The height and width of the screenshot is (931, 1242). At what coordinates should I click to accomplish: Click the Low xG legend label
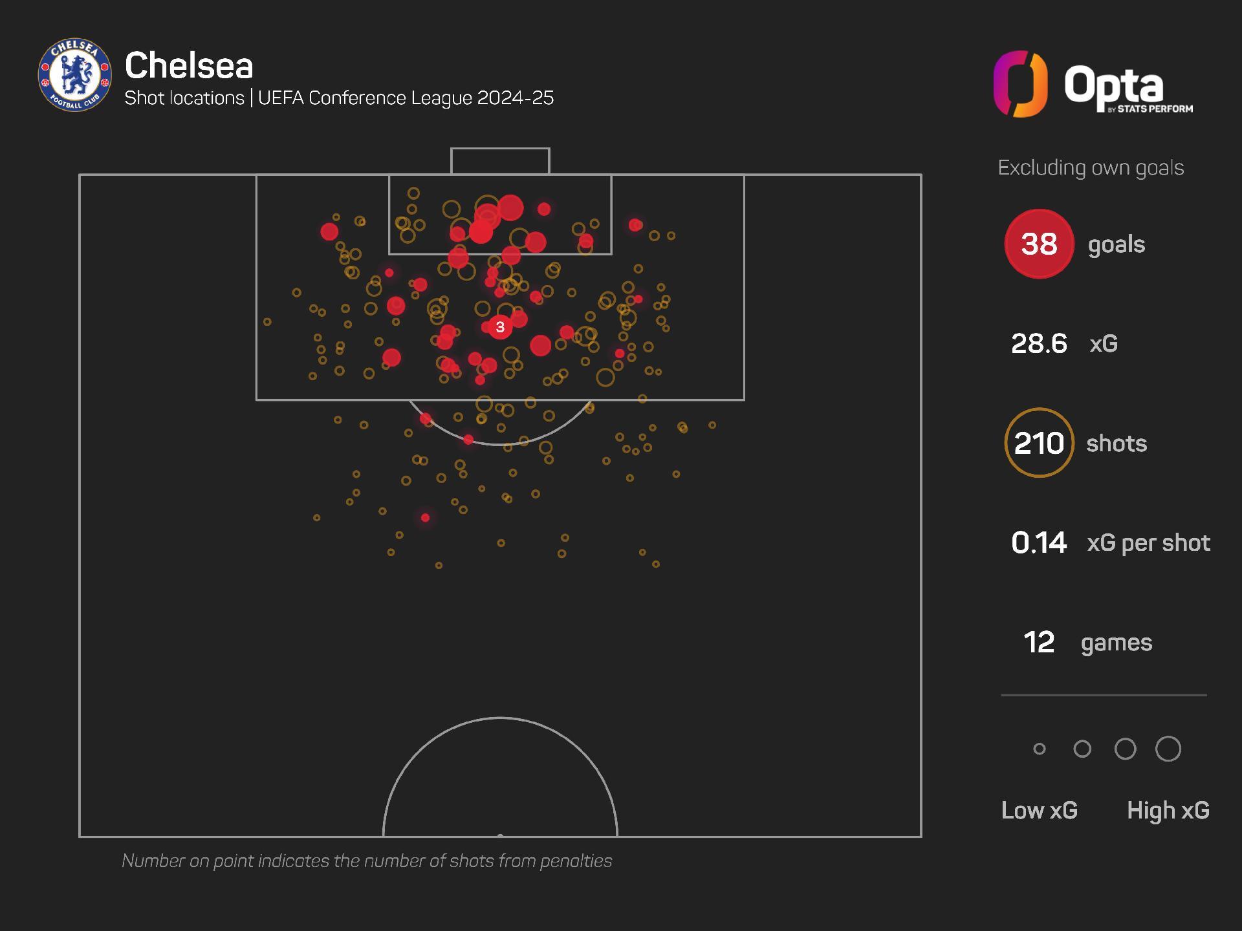point(1040,810)
